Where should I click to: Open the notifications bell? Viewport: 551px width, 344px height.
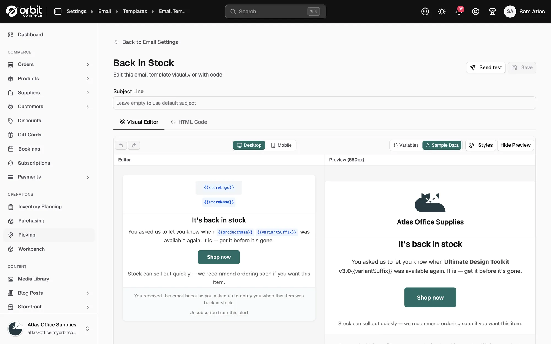pos(459,11)
